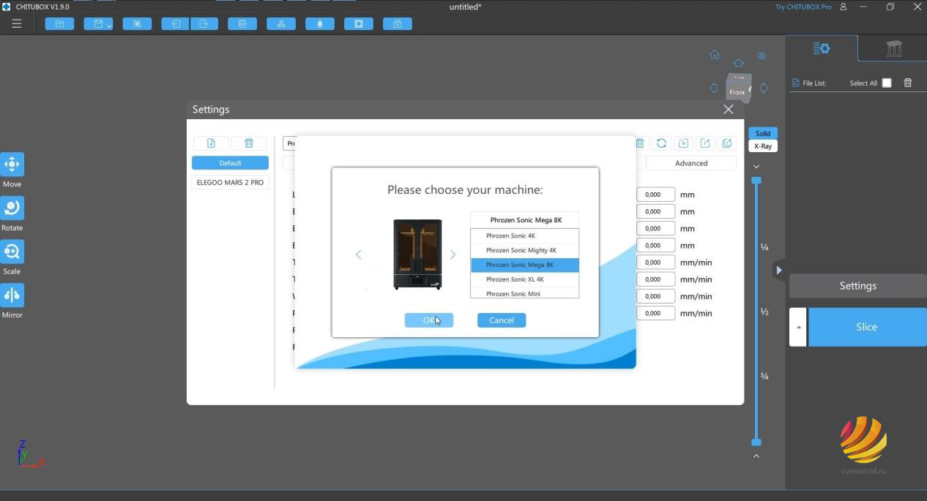Screen dimensions: 927x501
Task: Click delete printer trash icon in Settings
Action: coord(249,143)
